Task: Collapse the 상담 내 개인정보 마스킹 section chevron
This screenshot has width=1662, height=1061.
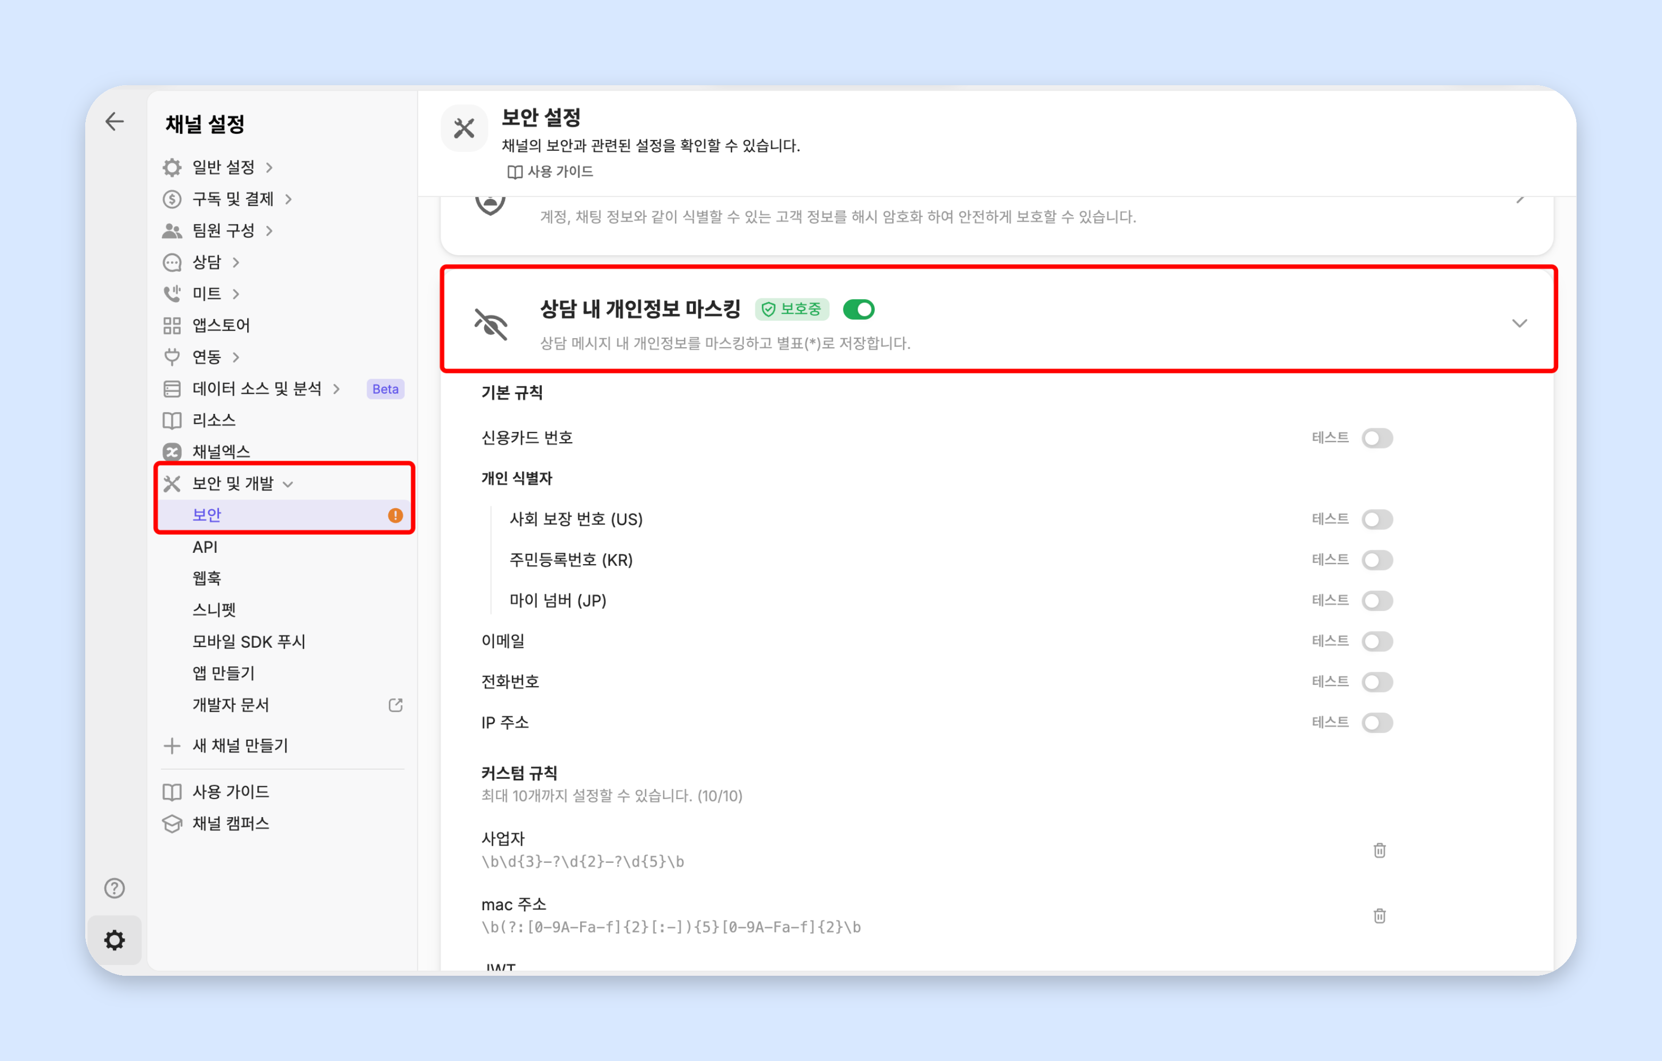Action: coord(1519,323)
